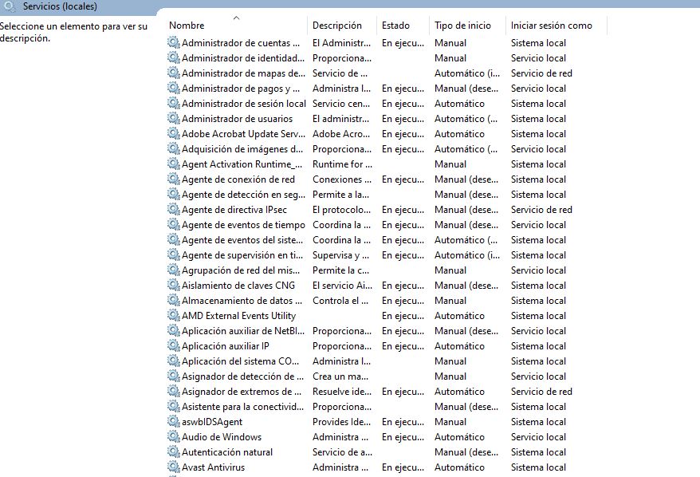Viewport: 700px width, 477px height.
Task: Click the gear icon of Agrupación de red
Action: pyautogui.click(x=173, y=270)
